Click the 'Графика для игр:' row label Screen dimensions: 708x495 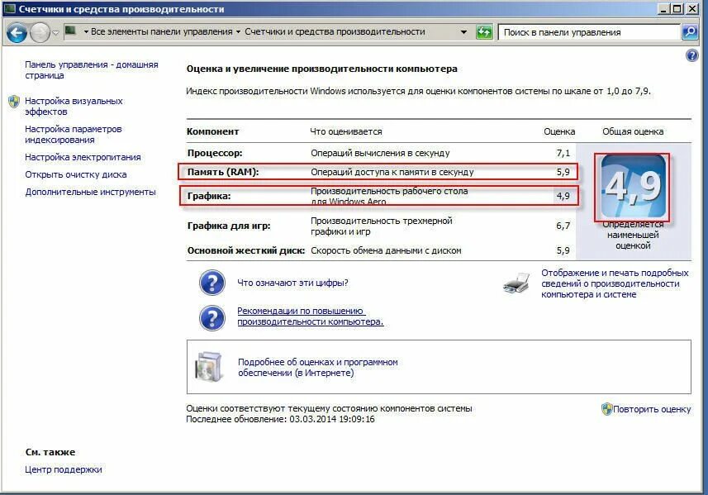click(229, 226)
